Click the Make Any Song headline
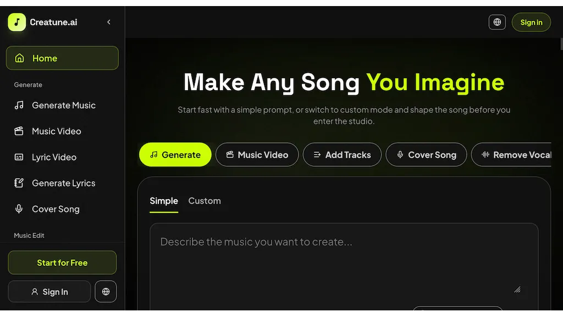The image size is (563, 317). [x=344, y=83]
